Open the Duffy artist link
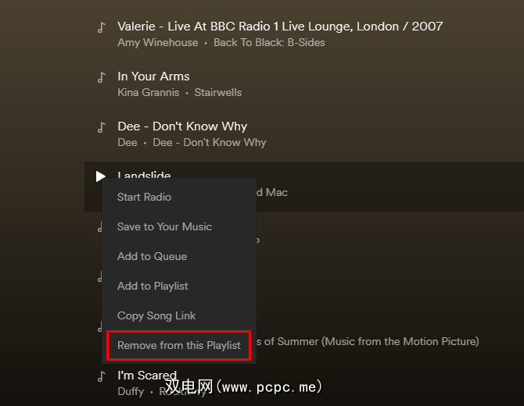The width and height of the screenshot is (524, 406). (x=131, y=391)
